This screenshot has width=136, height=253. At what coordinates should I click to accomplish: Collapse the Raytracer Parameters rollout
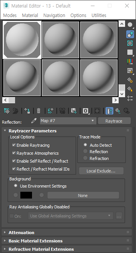[5, 130]
